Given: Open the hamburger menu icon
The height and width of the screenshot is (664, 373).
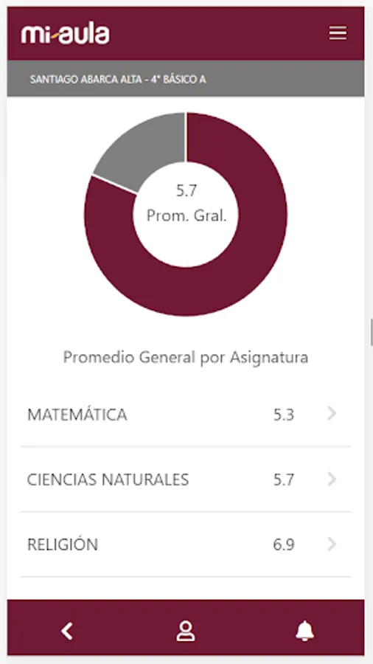Looking at the screenshot, I should 338,33.
